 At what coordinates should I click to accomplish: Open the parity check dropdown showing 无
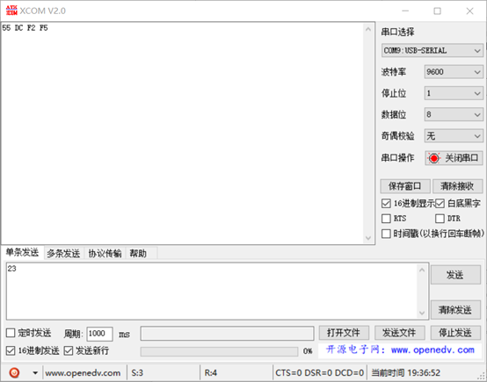click(454, 136)
